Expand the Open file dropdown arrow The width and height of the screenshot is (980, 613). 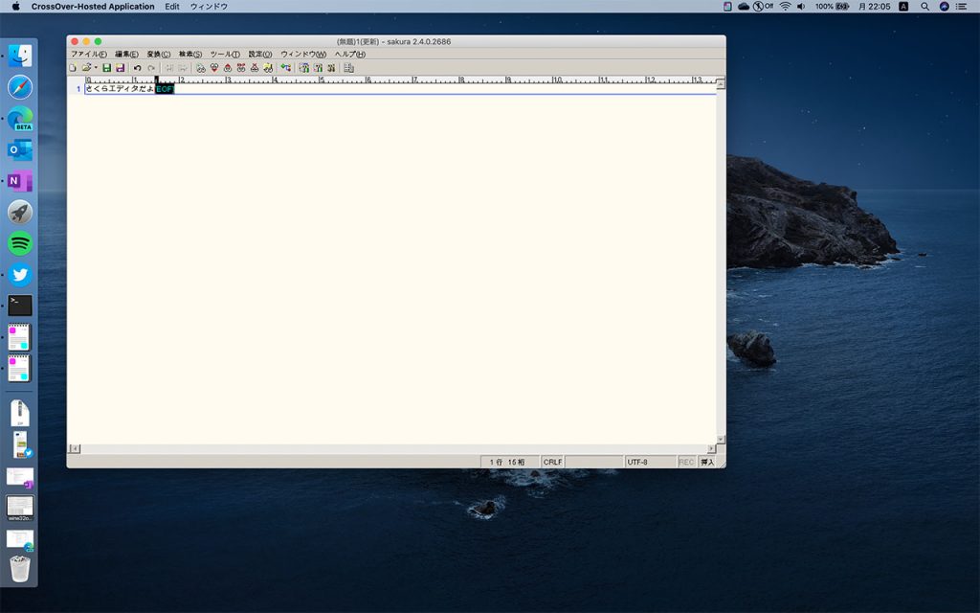[x=96, y=68]
